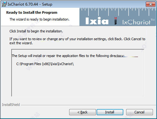Start installation with the Install button
This screenshot has width=157, height=119.
(x=110, y=112)
